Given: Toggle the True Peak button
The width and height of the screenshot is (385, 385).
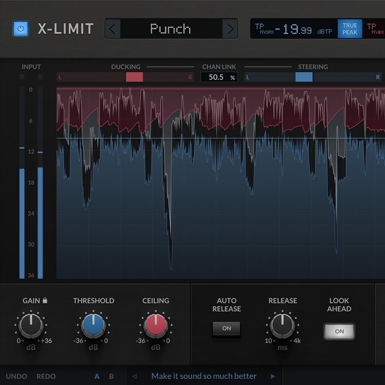Looking at the screenshot, I should tap(350, 29).
